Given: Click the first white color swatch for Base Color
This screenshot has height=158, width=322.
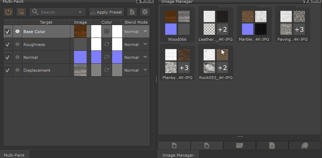Looking at the screenshot, I should pyautogui.click(x=96, y=32).
